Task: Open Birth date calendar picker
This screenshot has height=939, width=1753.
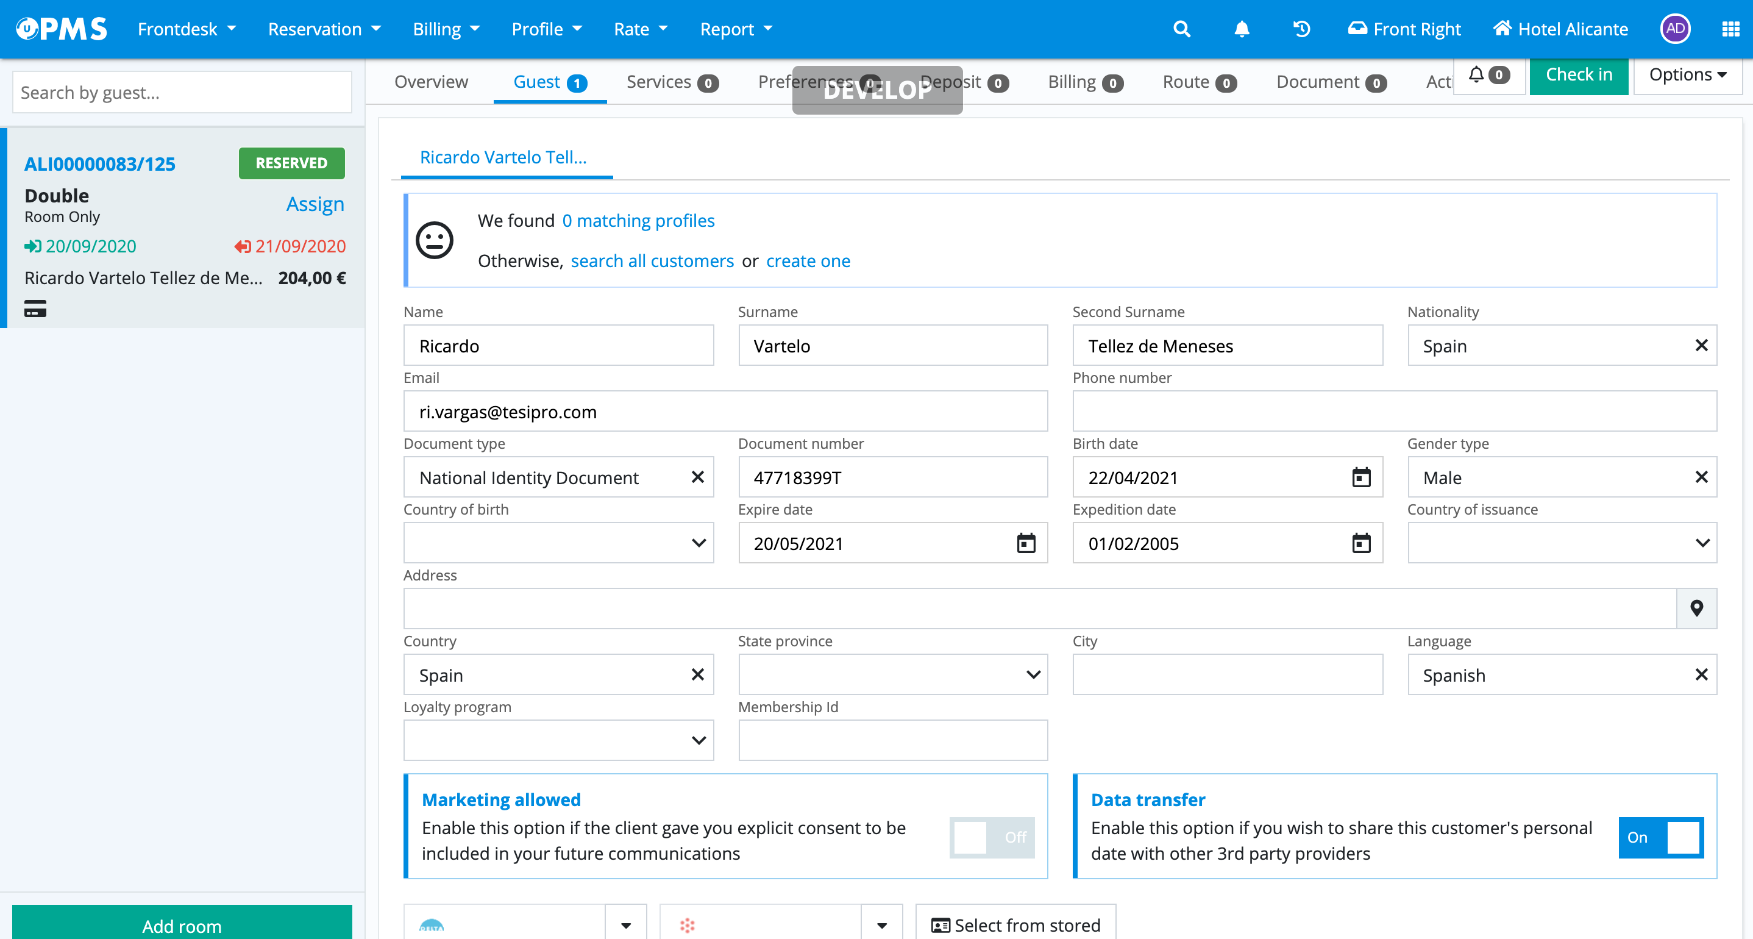Action: coord(1361,477)
